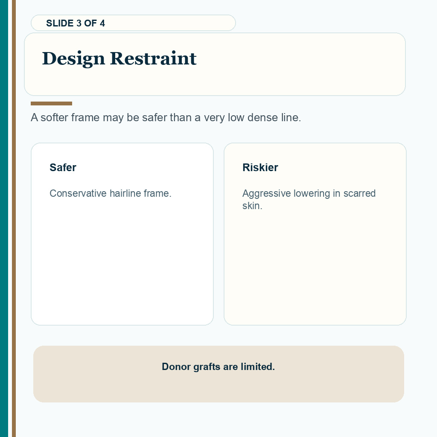
Task: Click the 'Safer' card title
Action: click(63, 167)
